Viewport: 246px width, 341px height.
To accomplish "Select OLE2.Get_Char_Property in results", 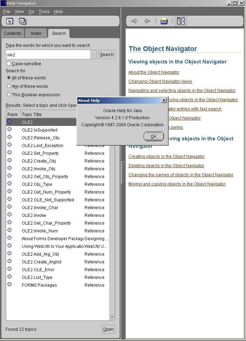I will point(58,223).
